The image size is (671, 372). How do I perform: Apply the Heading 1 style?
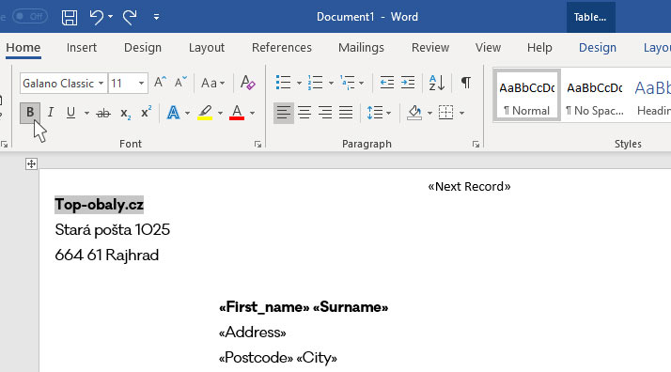(x=652, y=96)
